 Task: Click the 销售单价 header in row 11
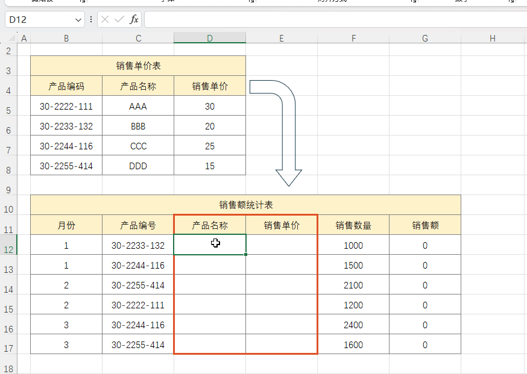(282, 225)
